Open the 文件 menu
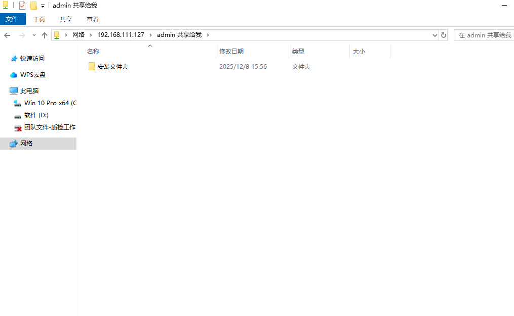 (x=13, y=19)
